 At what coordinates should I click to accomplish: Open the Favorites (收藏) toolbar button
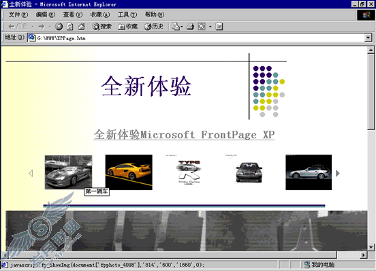[128, 27]
